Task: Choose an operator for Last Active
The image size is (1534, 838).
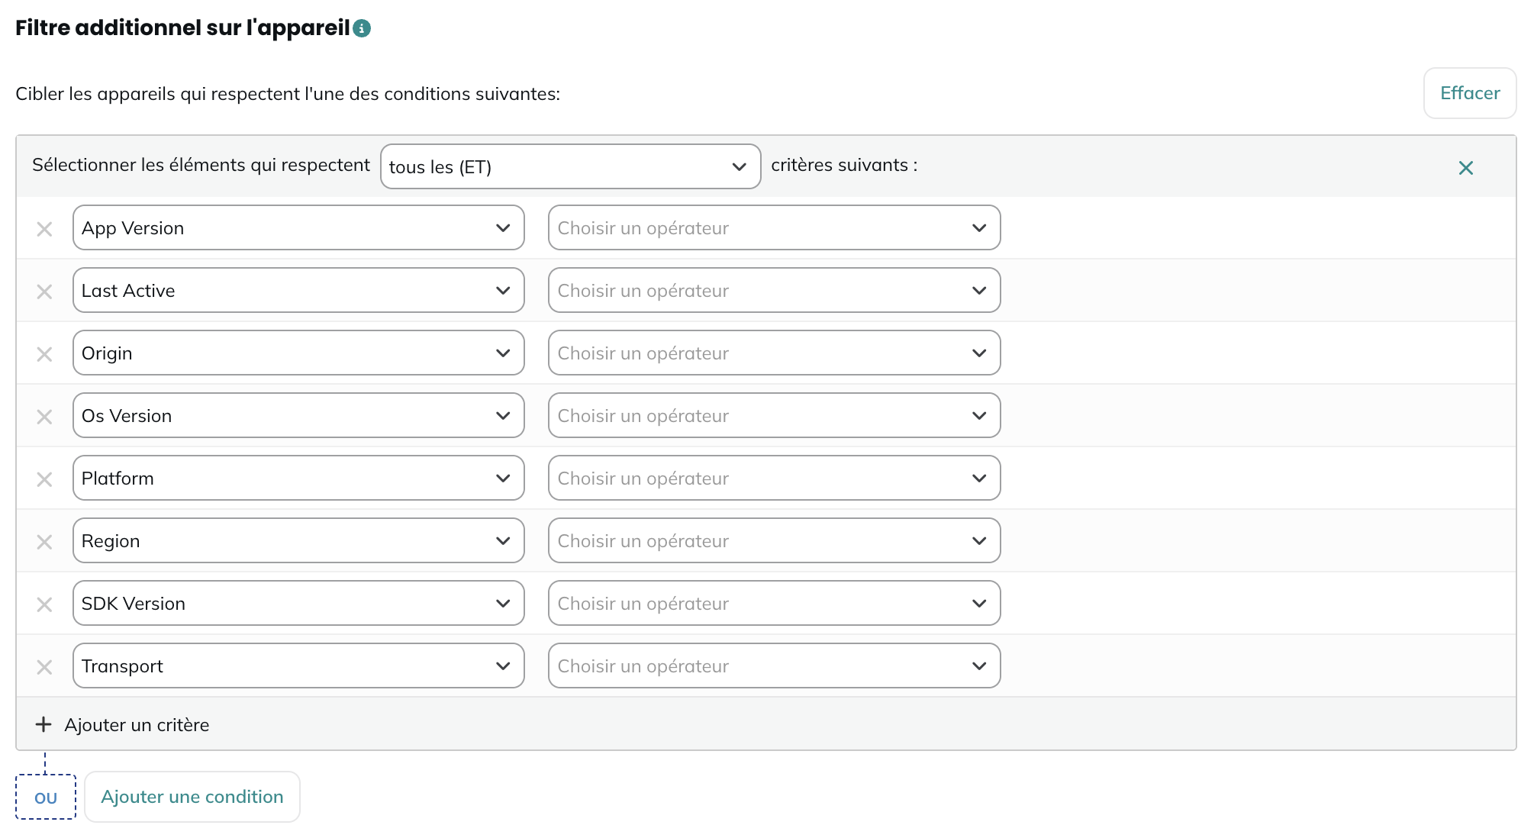Action: (x=774, y=290)
